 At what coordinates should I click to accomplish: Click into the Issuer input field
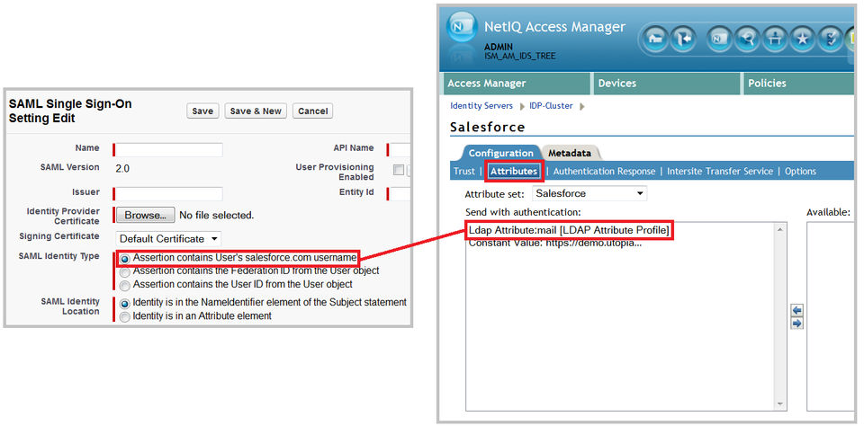169,194
